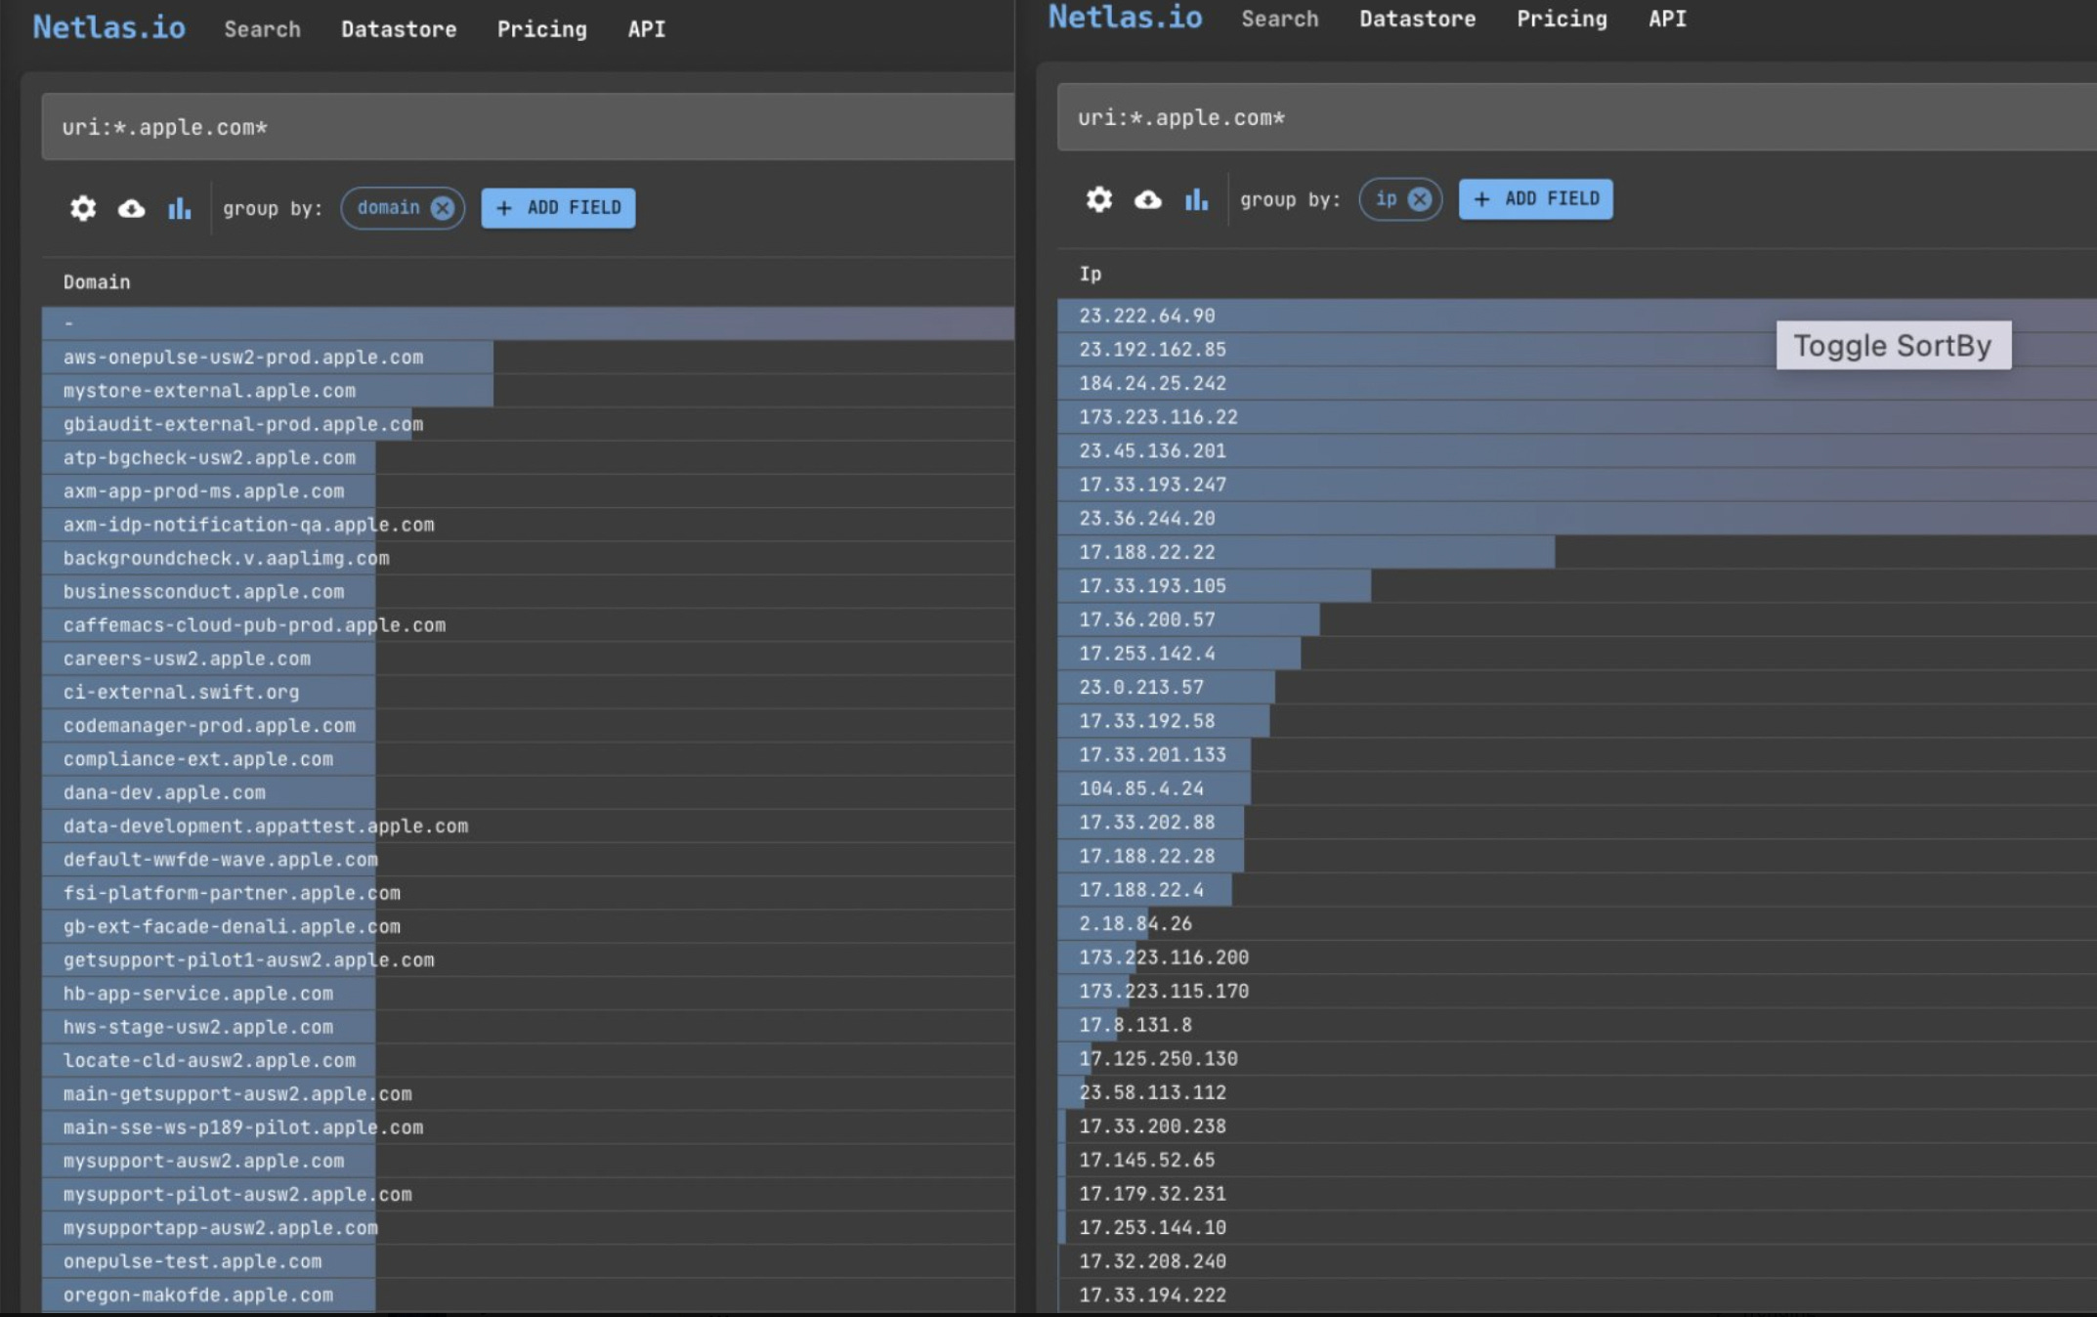2097x1317 pixels.
Task: Click Netlas.io logo in left window
Action: coord(109,27)
